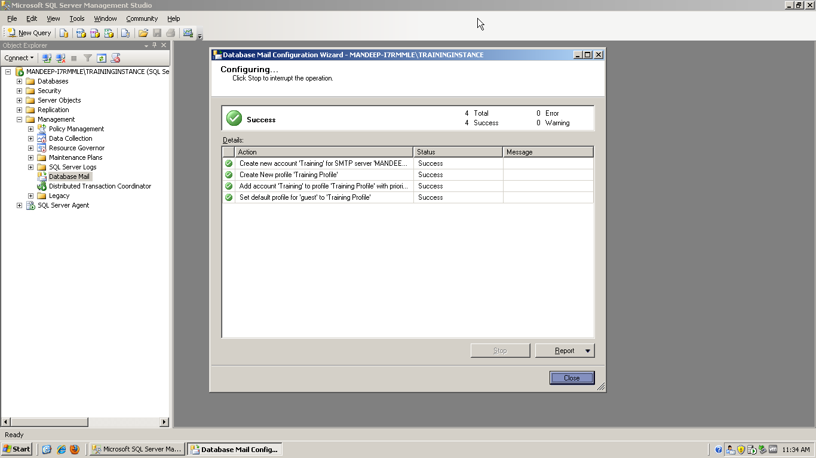Select SQL Server Logs tree item

coord(72,167)
